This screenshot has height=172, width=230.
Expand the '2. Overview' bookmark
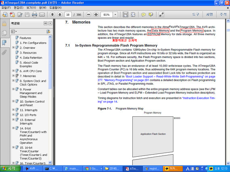click(13, 48)
